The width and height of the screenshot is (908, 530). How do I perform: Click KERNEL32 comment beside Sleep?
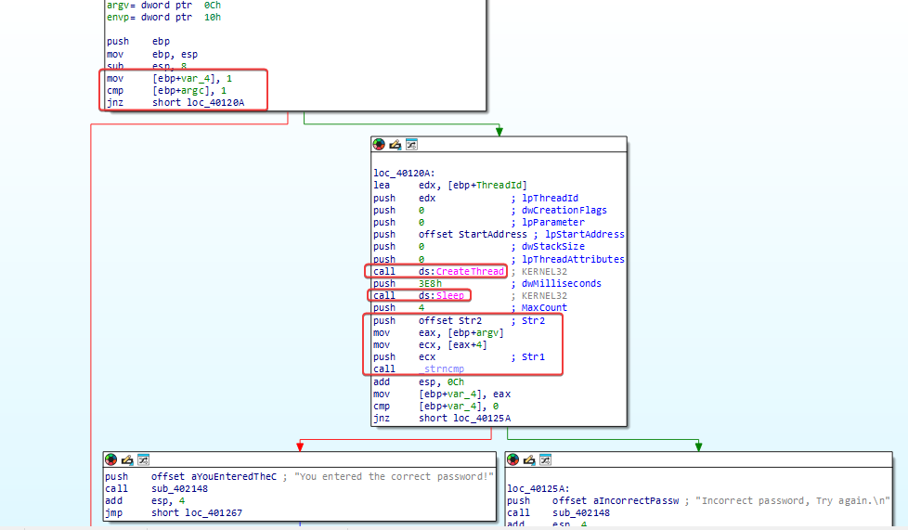point(544,295)
